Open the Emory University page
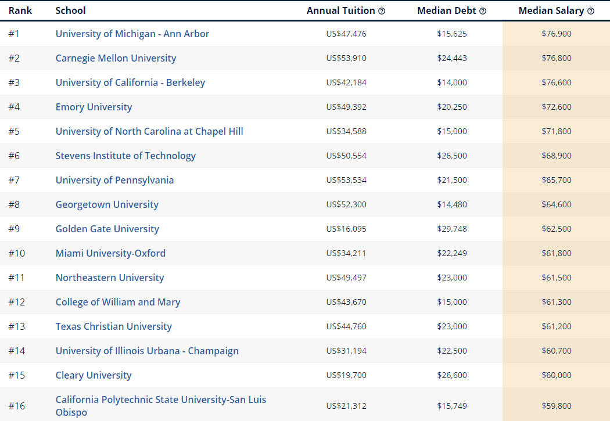Screen dimensions: 610x421 [x=94, y=107]
